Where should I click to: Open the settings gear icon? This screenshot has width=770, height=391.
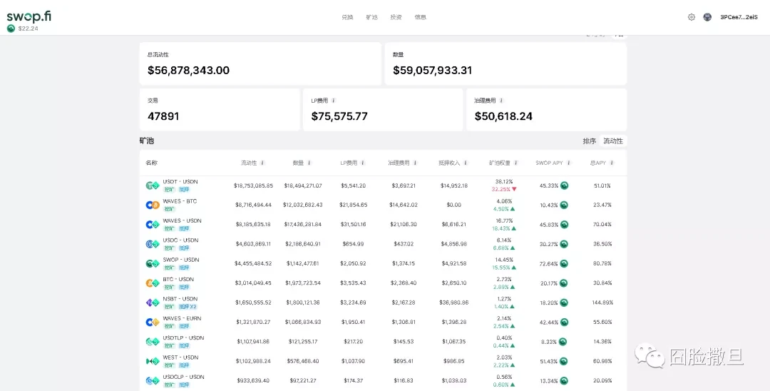pyautogui.click(x=692, y=17)
